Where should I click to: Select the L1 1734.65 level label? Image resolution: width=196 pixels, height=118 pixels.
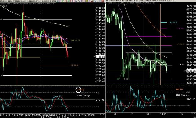click(x=75, y=65)
